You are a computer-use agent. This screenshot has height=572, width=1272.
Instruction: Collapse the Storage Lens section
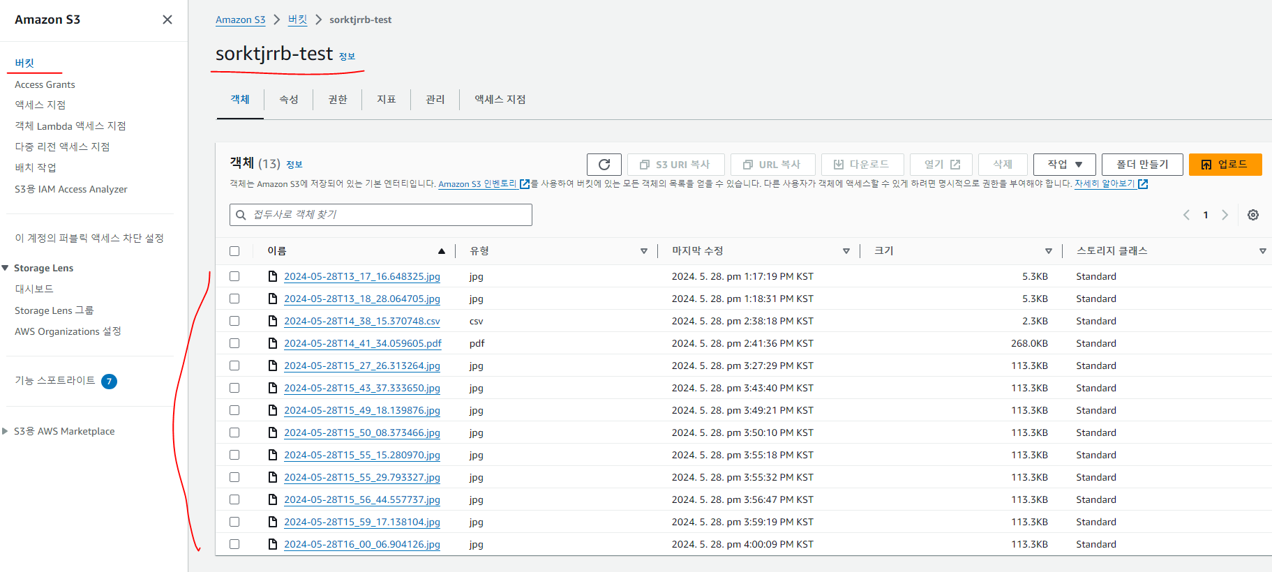tap(6, 268)
